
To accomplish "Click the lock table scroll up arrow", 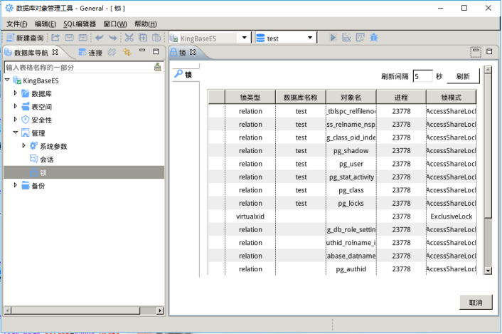I will [488, 69].
